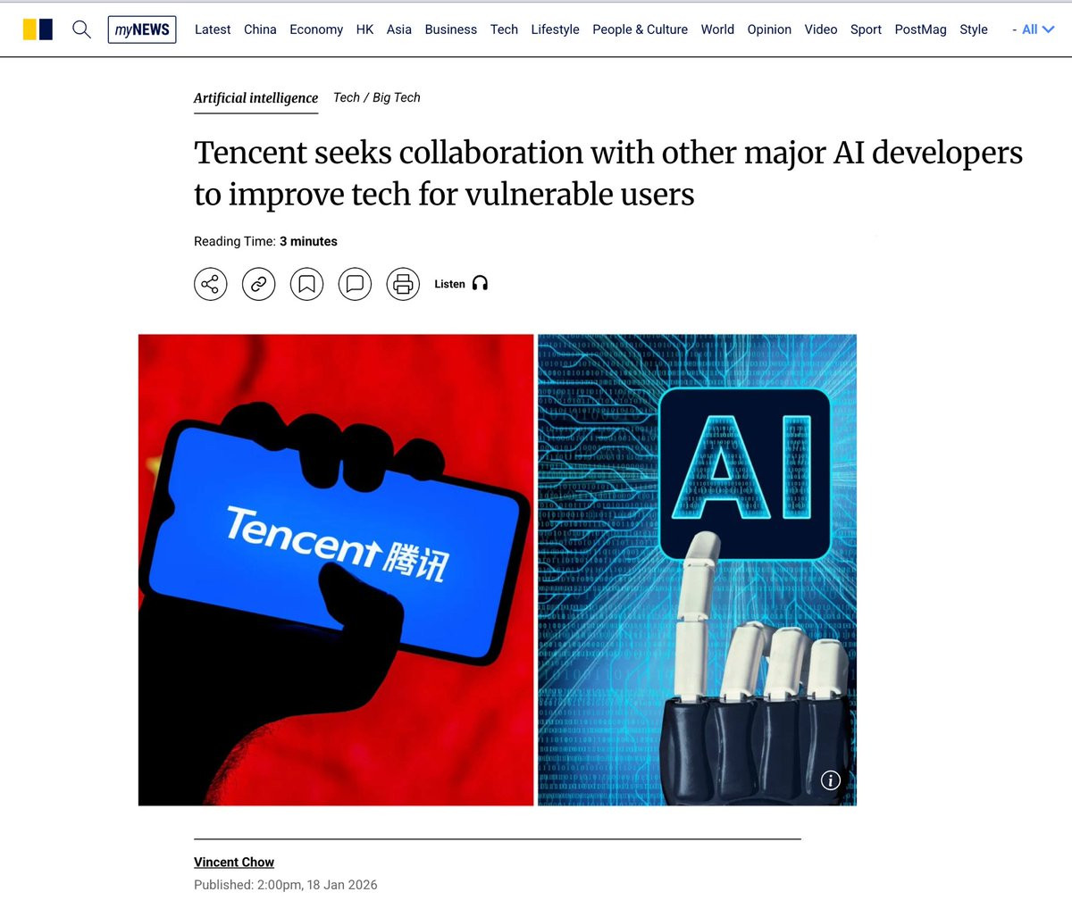The image size is (1072, 917).
Task: Click the SCMP yellow and blue logo
Action: (38, 29)
